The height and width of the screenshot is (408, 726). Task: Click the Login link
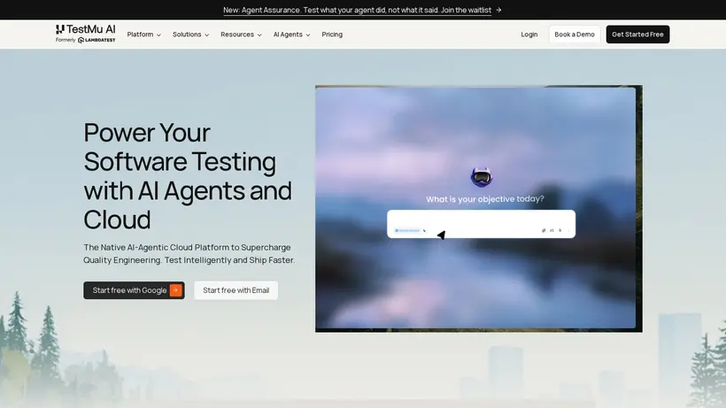529,35
